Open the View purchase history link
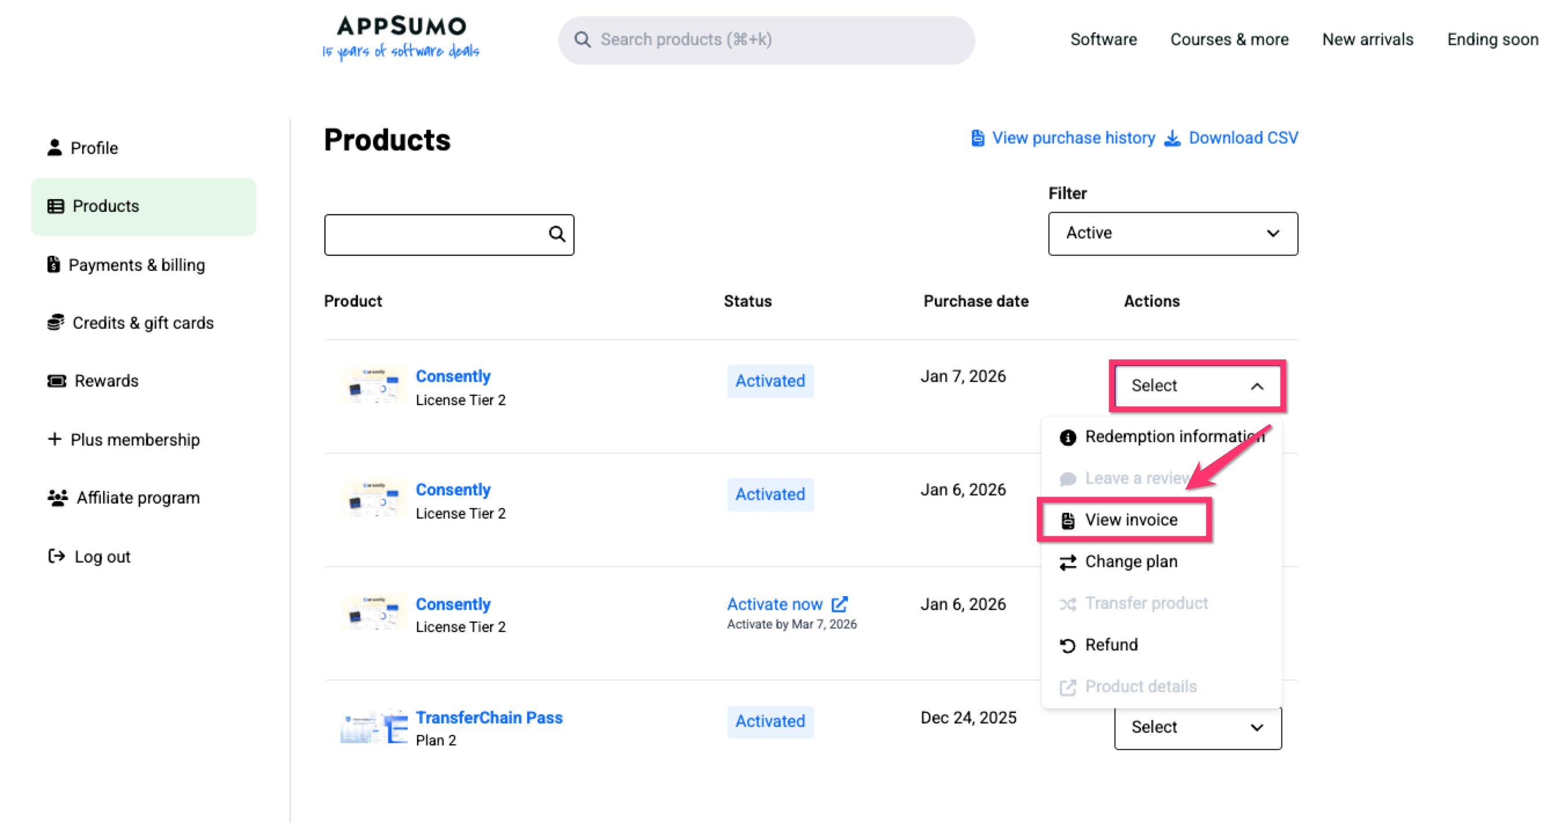 click(x=1072, y=138)
